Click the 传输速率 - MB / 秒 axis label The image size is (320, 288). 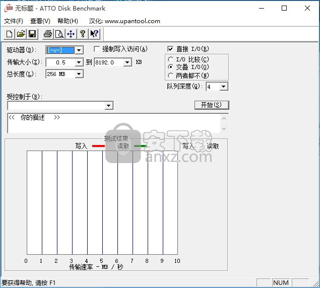pos(96,267)
